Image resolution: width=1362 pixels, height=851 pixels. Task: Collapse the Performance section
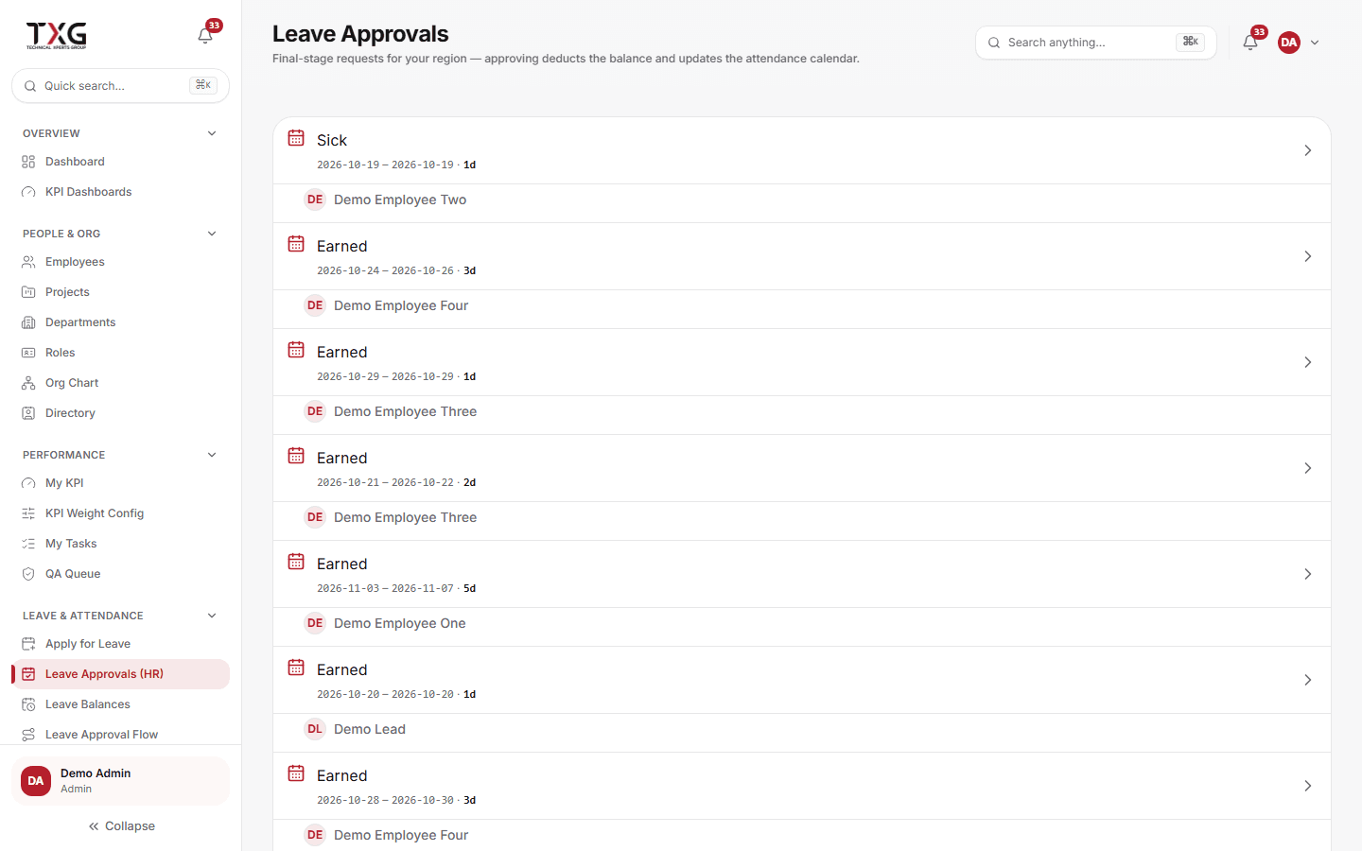click(212, 455)
